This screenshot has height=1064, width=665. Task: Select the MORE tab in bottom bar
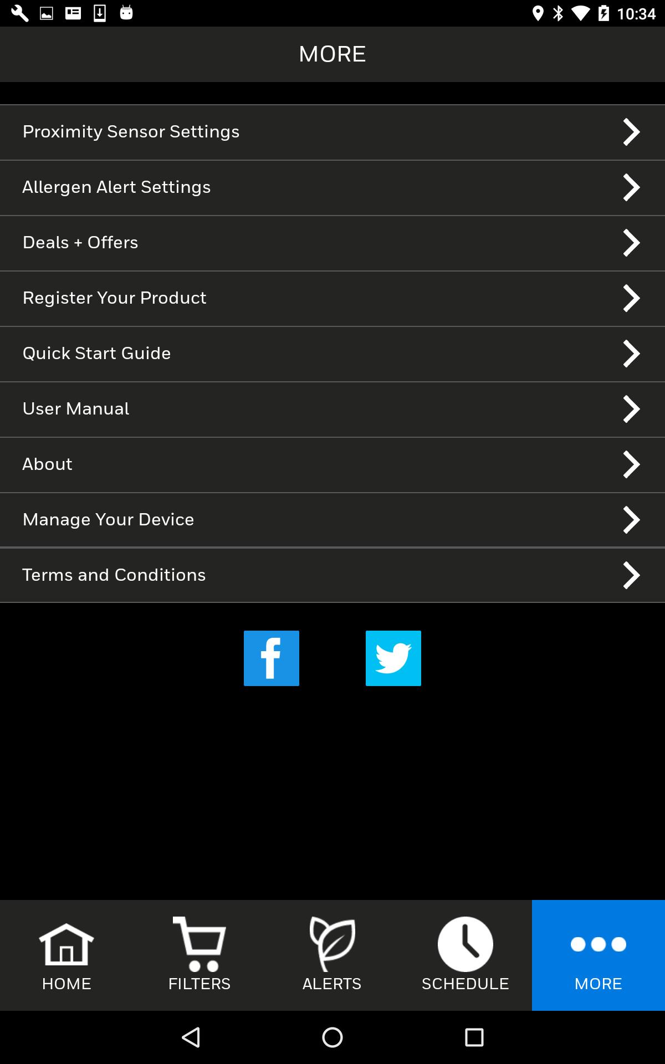click(x=598, y=955)
